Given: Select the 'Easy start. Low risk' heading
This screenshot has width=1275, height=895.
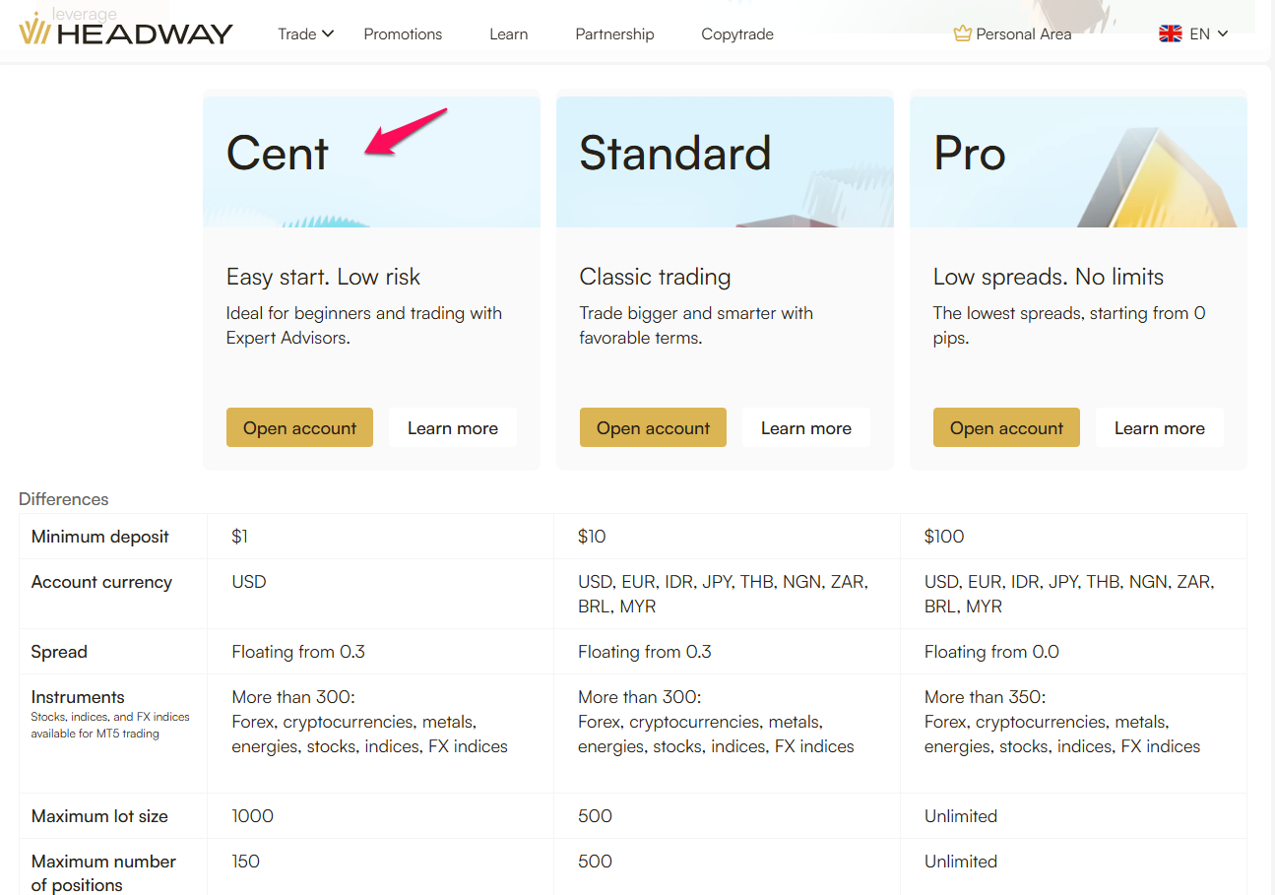Looking at the screenshot, I should point(323,277).
